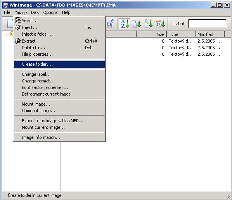This screenshot has width=232, height=200.
Task: Choose Inject... menu entry
Action: pos(59,27)
